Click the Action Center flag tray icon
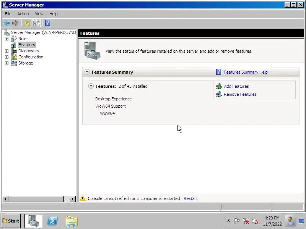This screenshot has height=229, width=306. tap(236, 221)
